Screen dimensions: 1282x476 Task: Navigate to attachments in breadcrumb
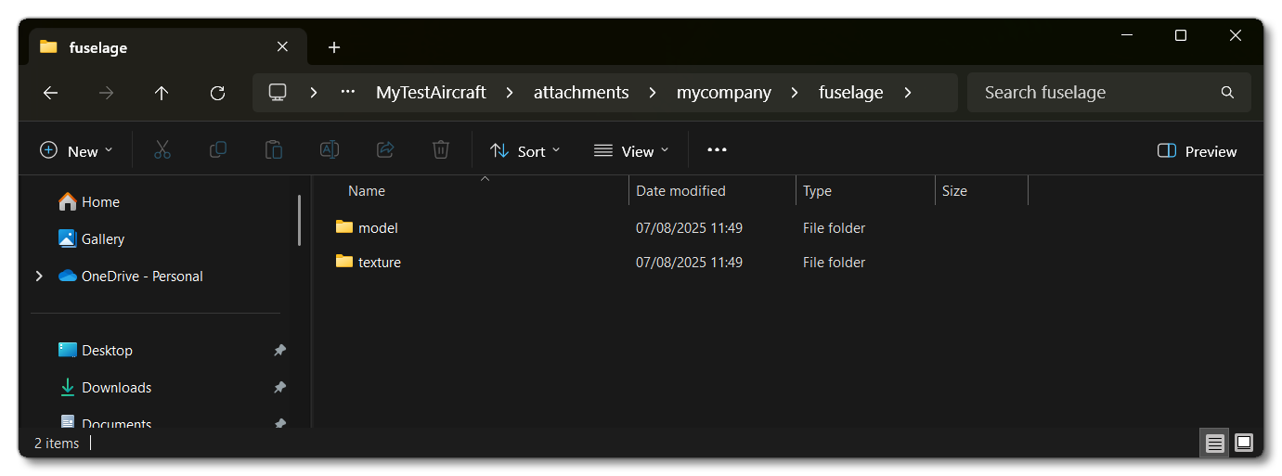click(x=581, y=93)
